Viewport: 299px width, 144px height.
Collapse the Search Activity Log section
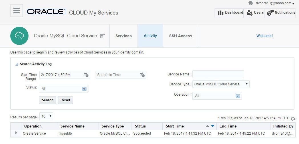17,64
